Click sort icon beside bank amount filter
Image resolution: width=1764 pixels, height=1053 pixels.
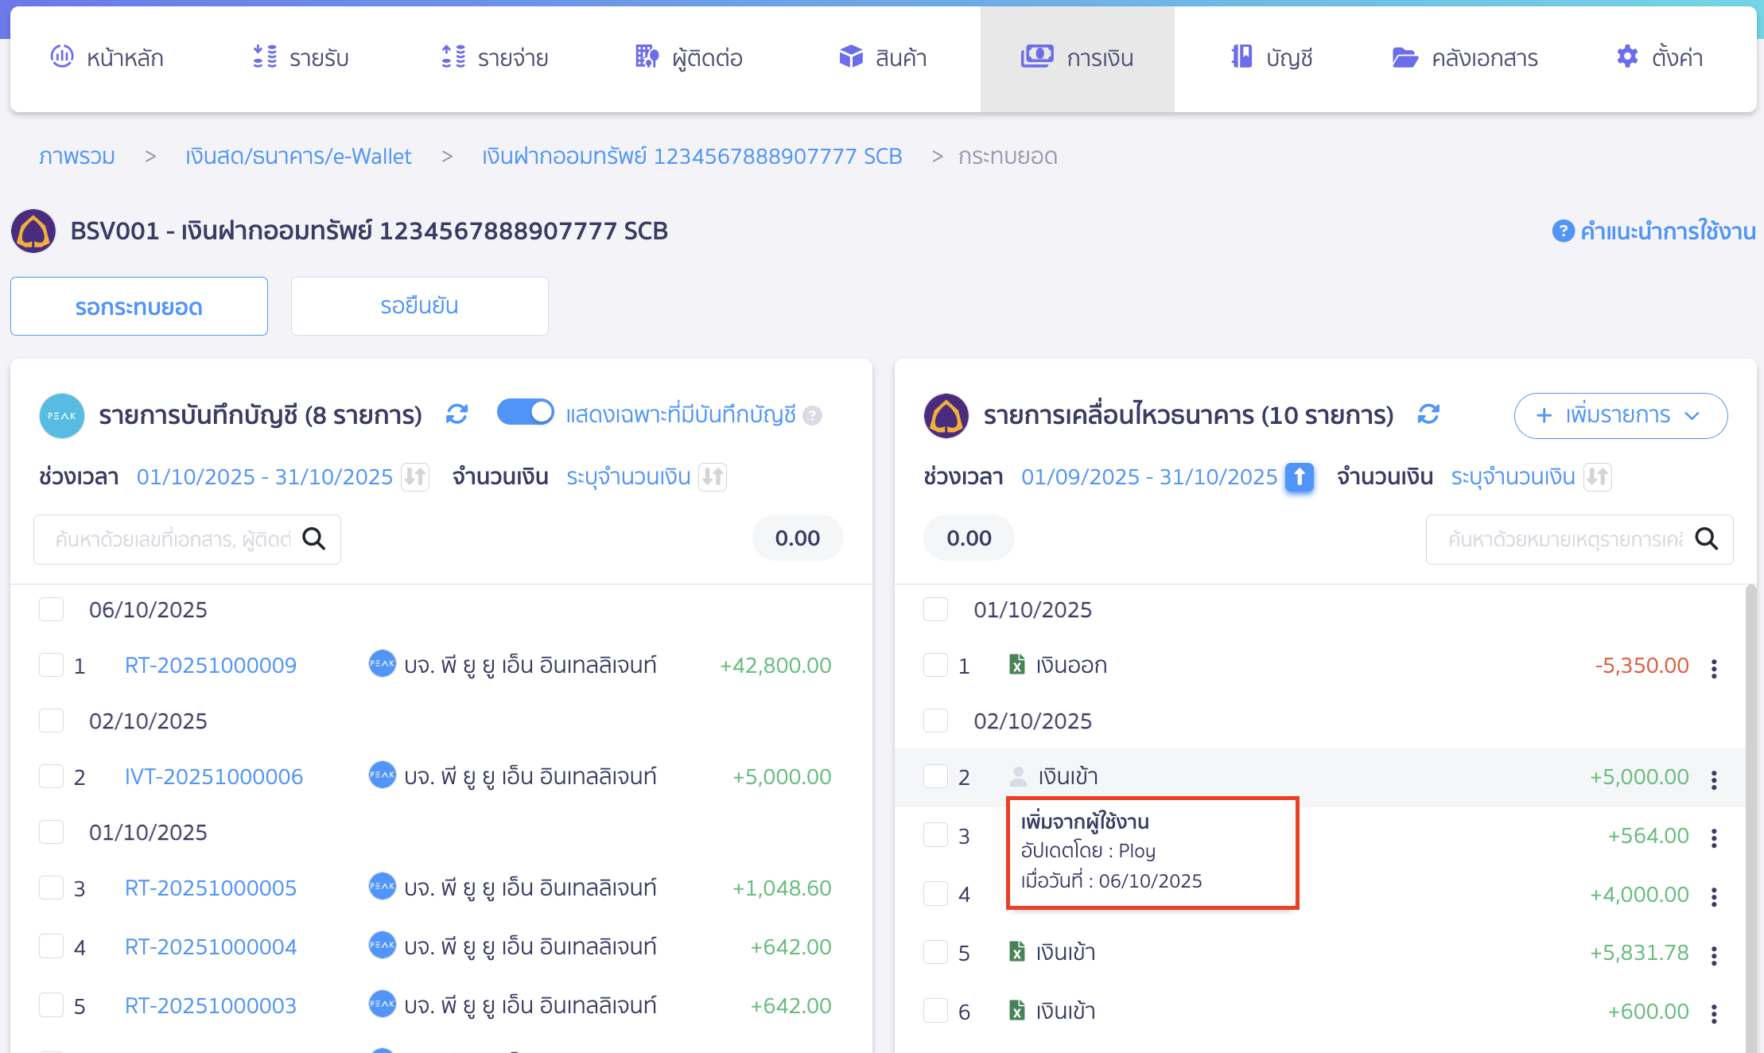click(1597, 477)
